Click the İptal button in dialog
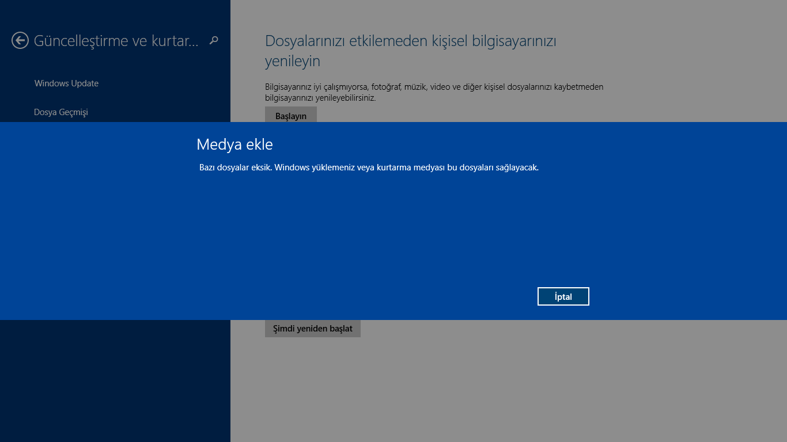The width and height of the screenshot is (787, 442). click(x=563, y=296)
